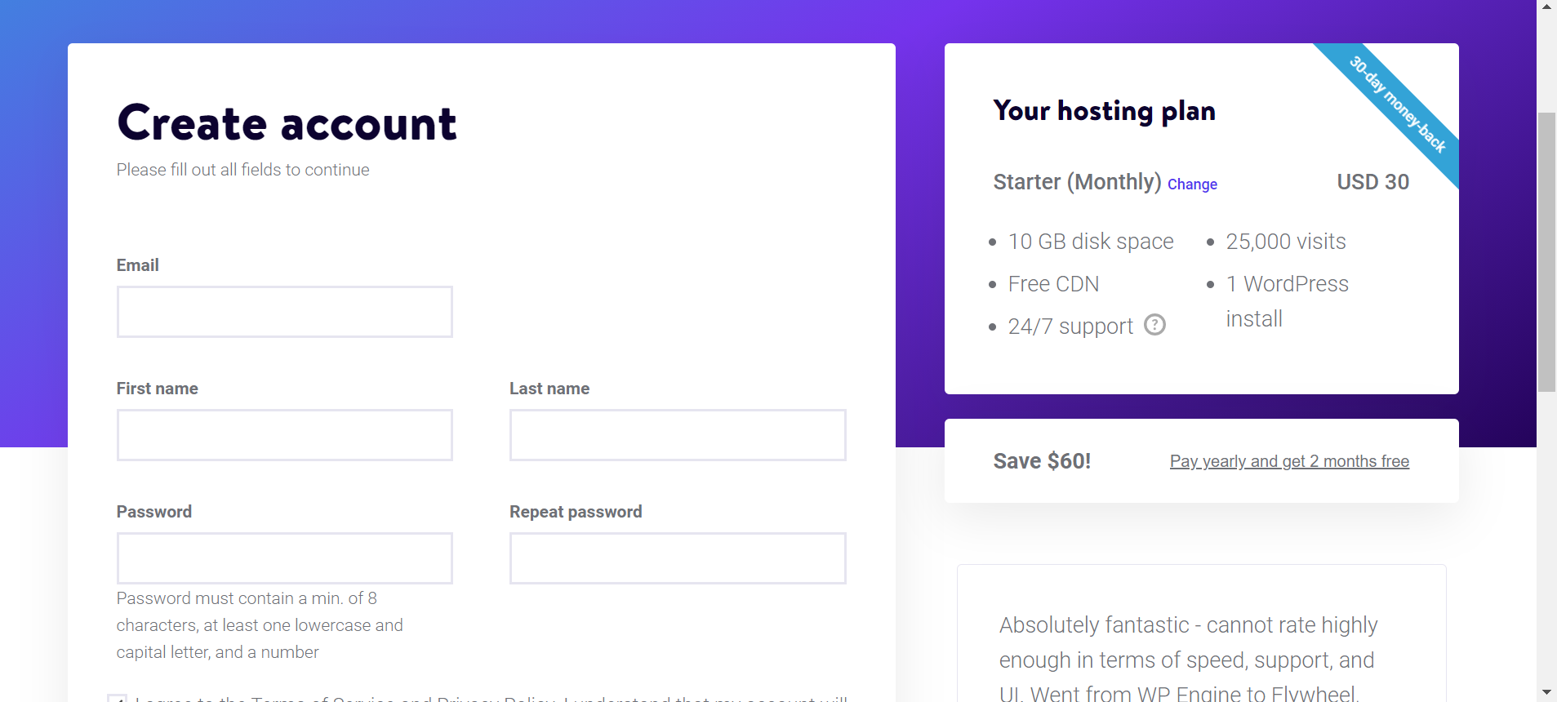Click the 24/7 support help question icon

point(1154,325)
